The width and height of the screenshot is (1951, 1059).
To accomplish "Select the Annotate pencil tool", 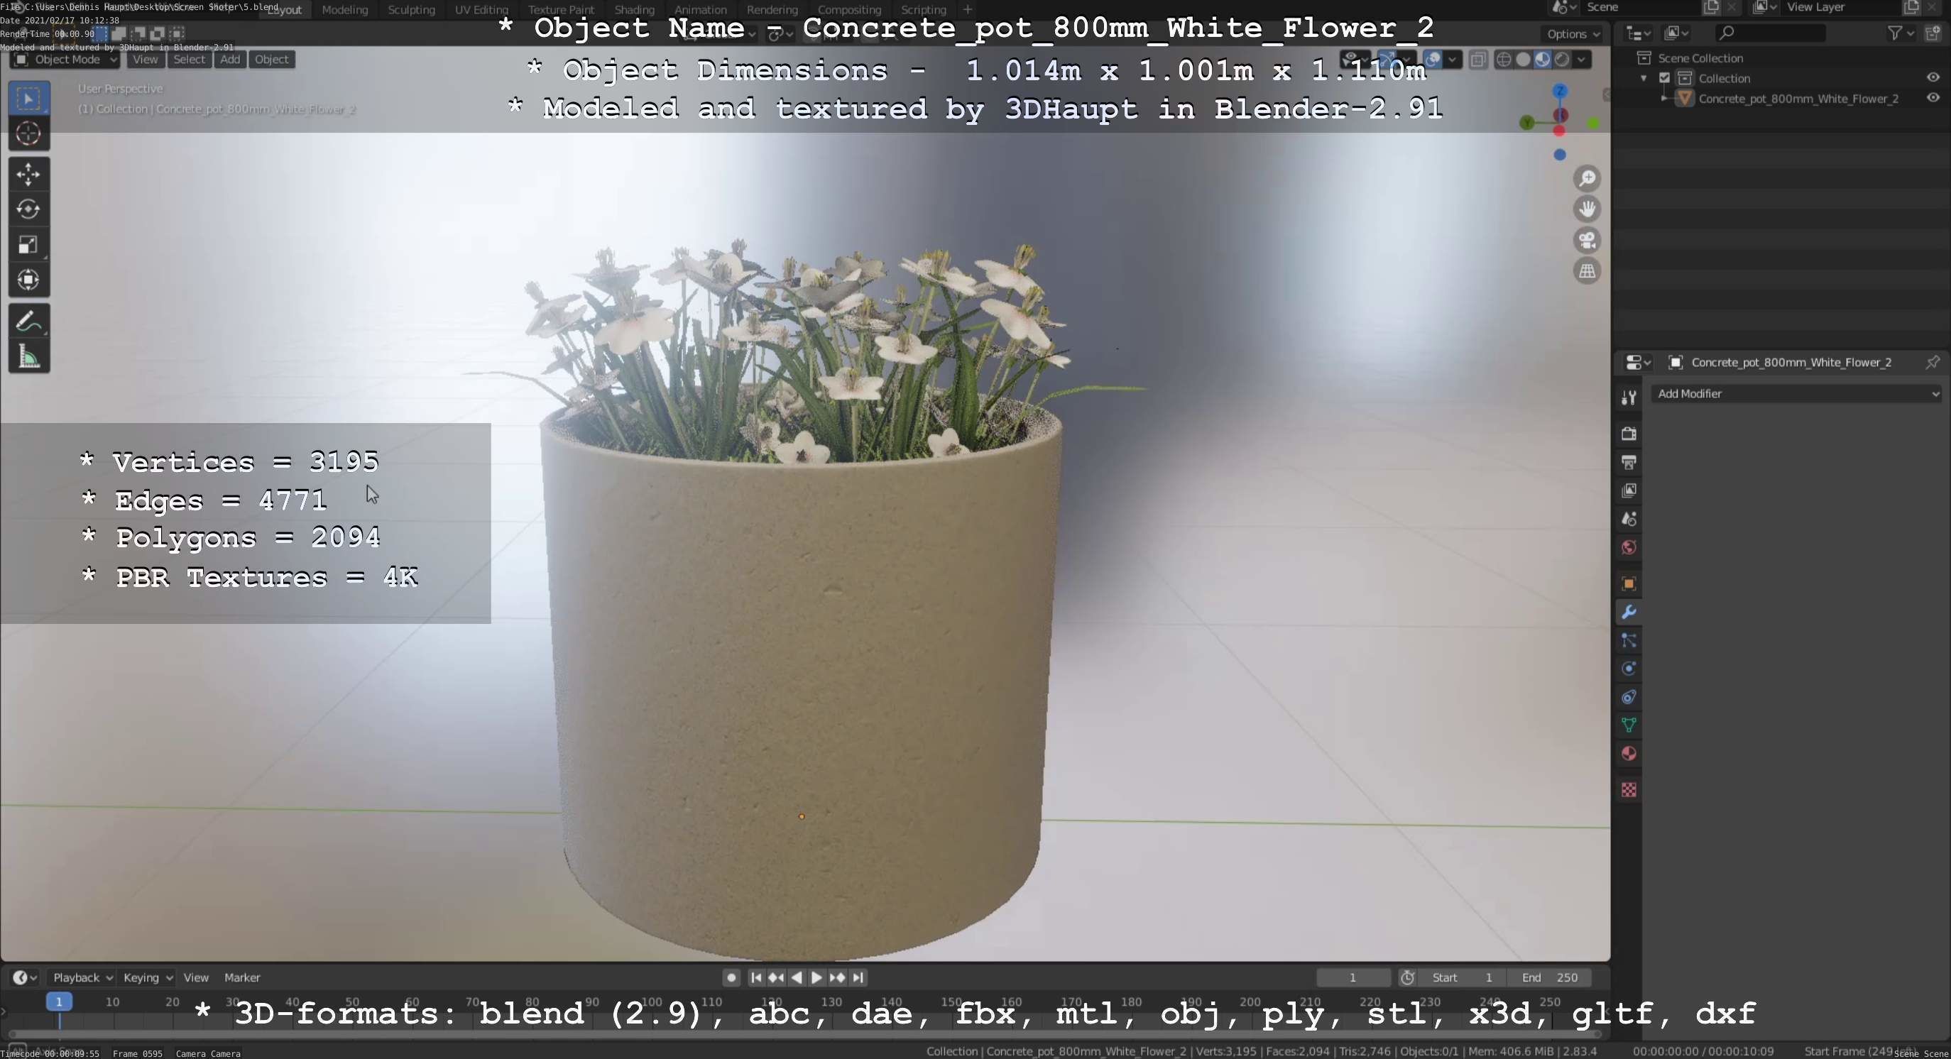I will (29, 321).
